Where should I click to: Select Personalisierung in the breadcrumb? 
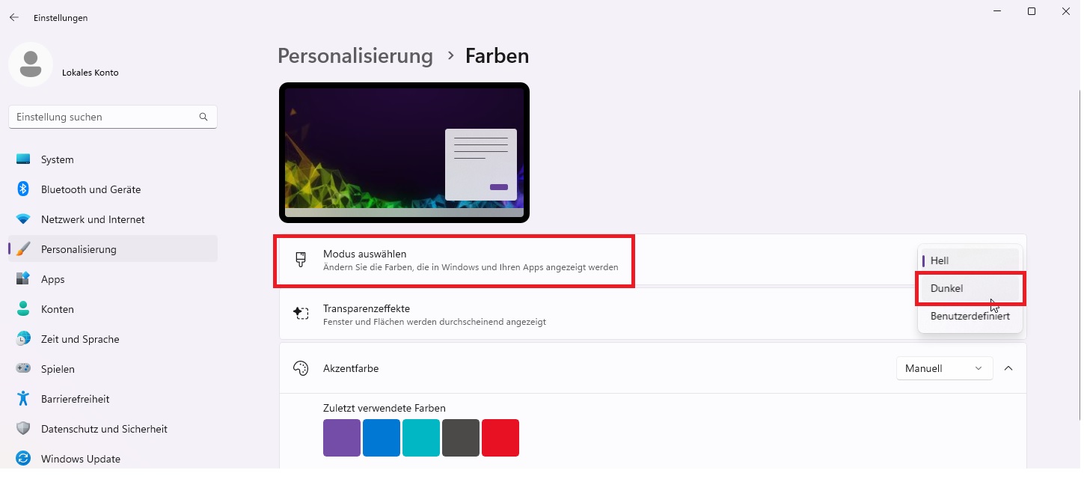pyautogui.click(x=355, y=55)
